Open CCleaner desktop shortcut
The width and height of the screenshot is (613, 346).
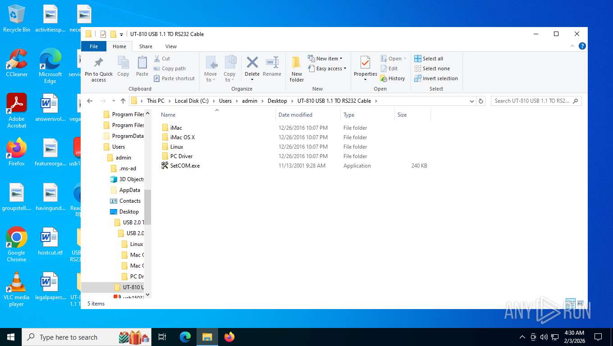(x=17, y=63)
